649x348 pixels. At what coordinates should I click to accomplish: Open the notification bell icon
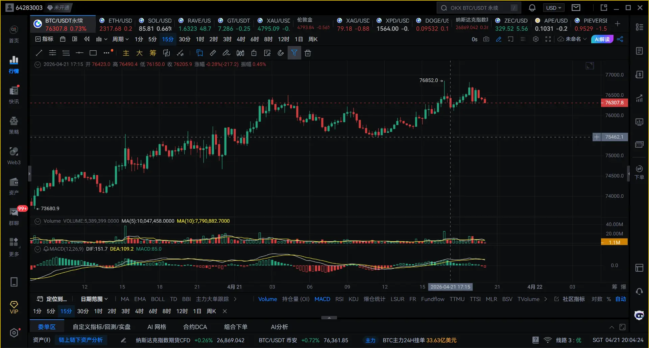click(532, 8)
